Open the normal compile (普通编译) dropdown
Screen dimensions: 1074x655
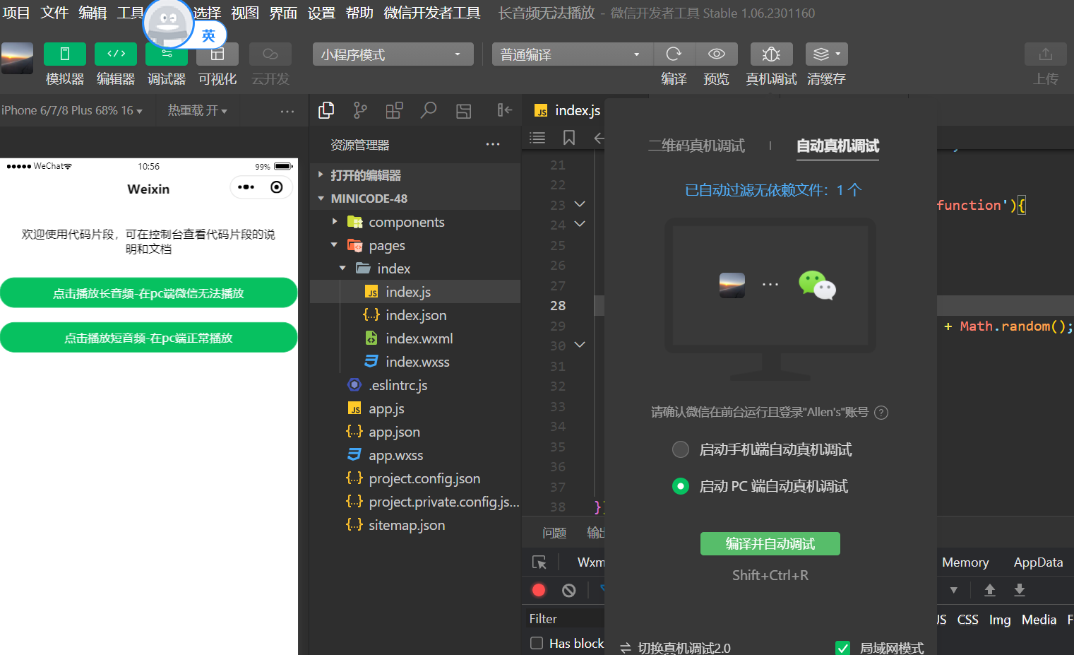[x=573, y=54]
